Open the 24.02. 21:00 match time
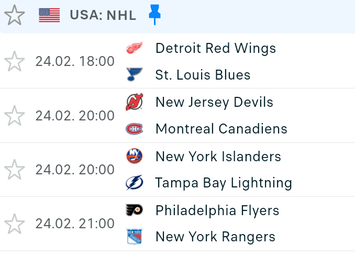This screenshot has height=256, width=355. coord(75,224)
